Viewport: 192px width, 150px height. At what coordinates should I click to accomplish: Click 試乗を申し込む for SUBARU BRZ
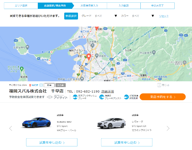click(52, 142)
